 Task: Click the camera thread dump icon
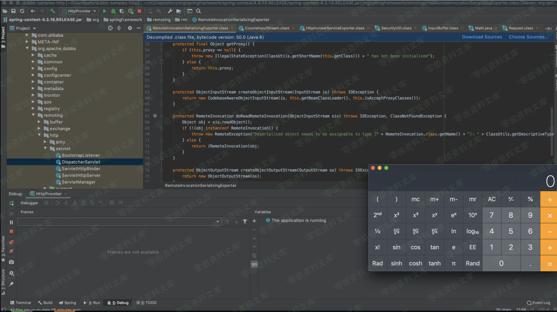(11, 262)
